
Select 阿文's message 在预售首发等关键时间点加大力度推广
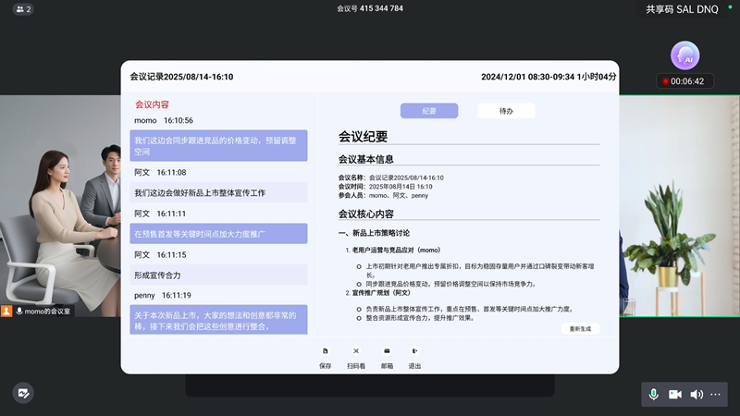click(x=218, y=234)
